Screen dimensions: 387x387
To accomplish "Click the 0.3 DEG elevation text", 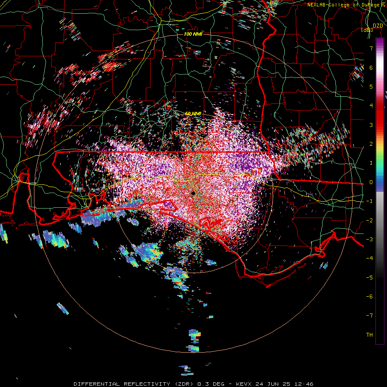I will [x=211, y=384].
